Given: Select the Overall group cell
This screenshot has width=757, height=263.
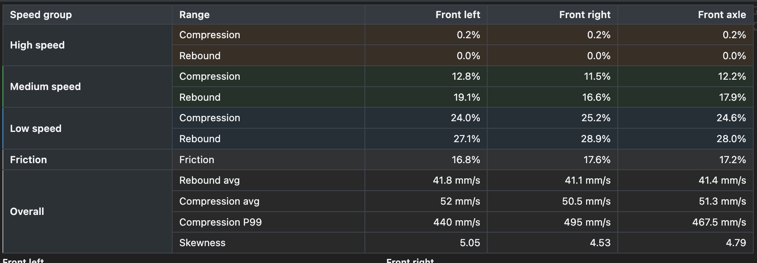Looking at the screenshot, I should 87,212.
